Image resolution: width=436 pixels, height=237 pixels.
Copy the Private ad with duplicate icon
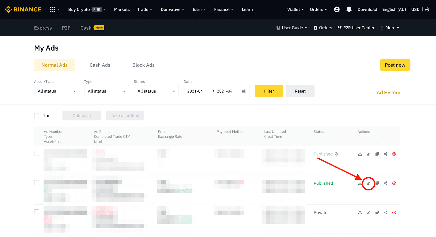[x=377, y=212]
